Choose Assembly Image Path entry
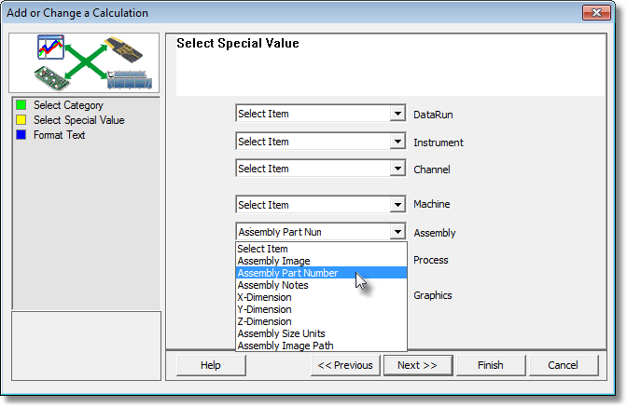This screenshot has width=627, height=407. point(322,346)
